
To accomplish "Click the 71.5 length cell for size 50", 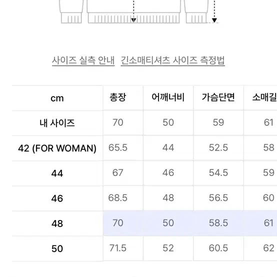I will [x=118, y=248].
